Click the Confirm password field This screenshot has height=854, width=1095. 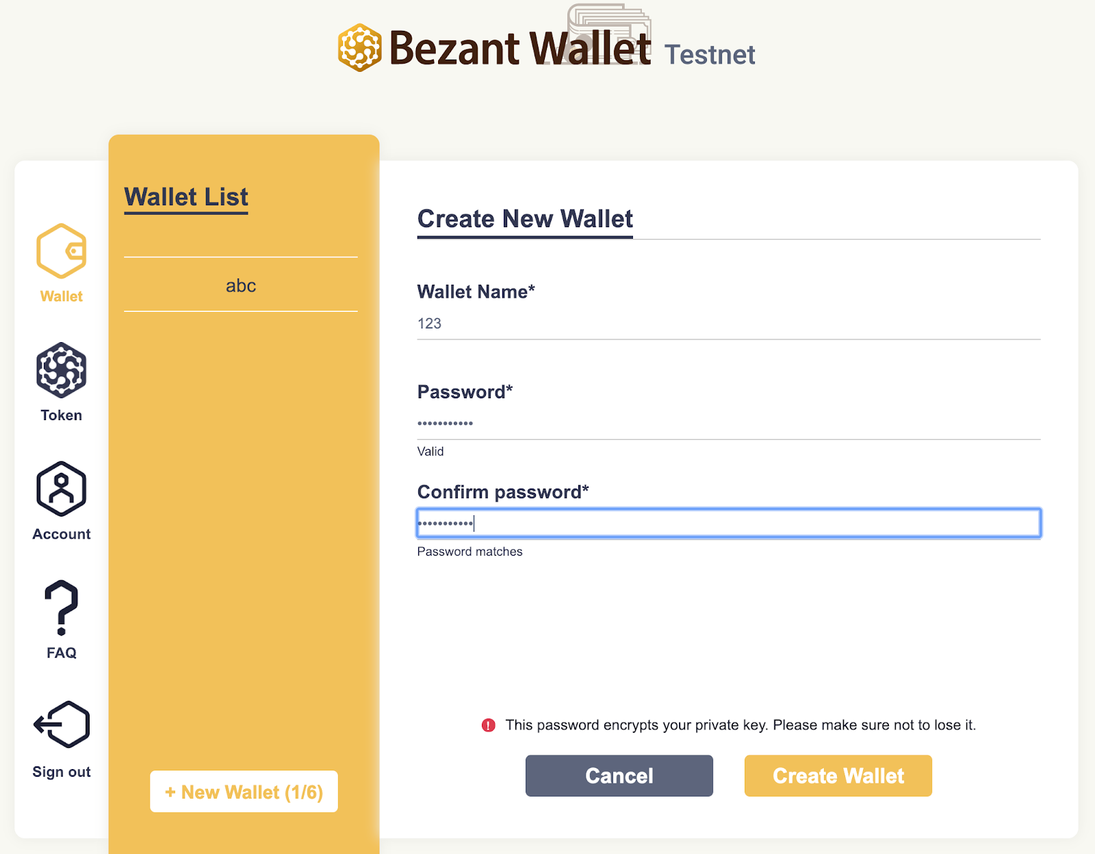728,523
